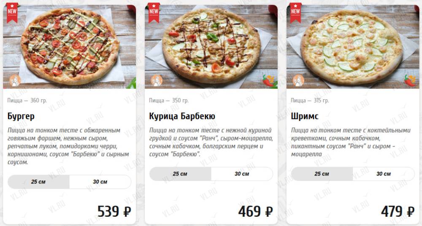Select 30 см size for Курица Барбекю
The width and height of the screenshot is (422, 226).
click(x=242, y=174)
